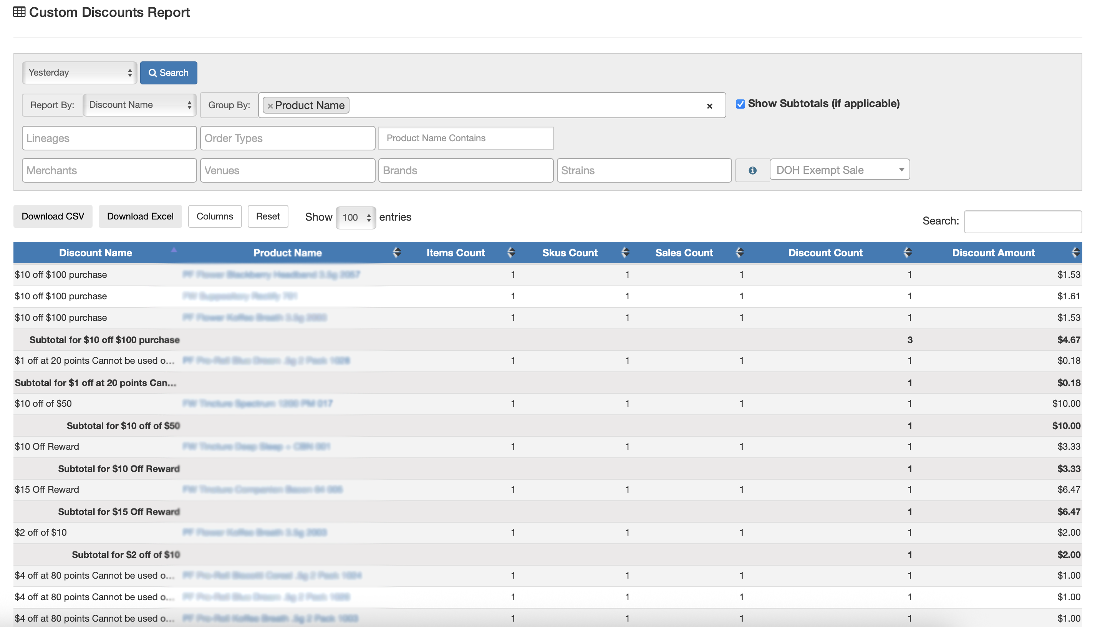Remove the Product Name group-by tag
Viewport: 1100px width, 627px height.
pyautogui.click(x=270, y=106)
